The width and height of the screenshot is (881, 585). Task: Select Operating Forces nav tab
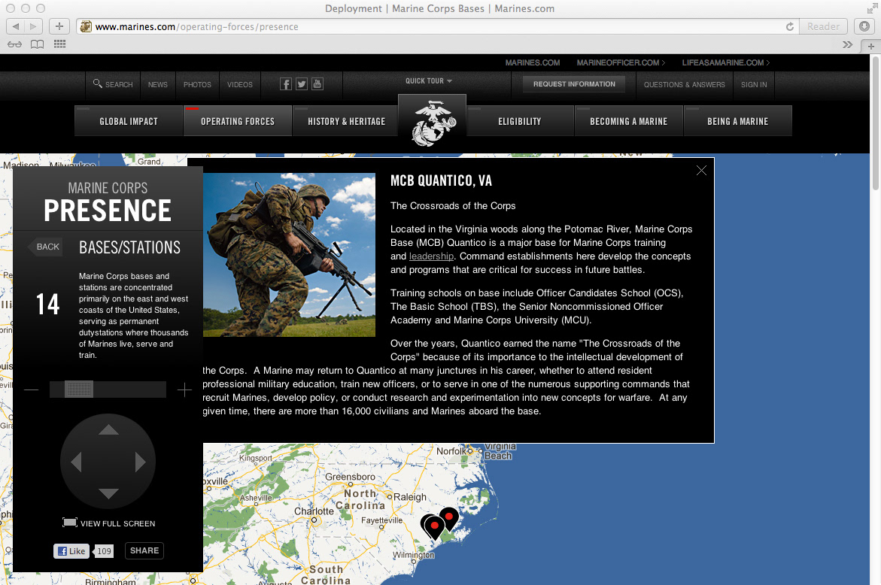[238, 121]
